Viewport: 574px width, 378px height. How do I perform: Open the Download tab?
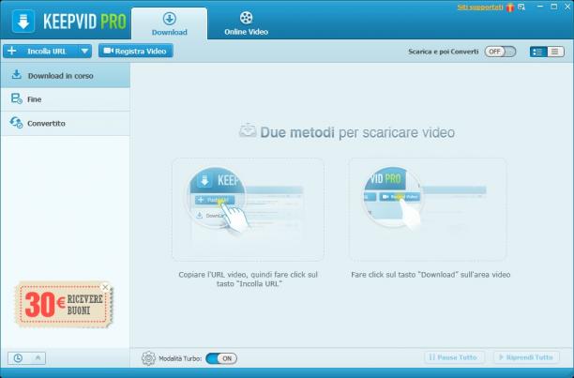(169, 23)
